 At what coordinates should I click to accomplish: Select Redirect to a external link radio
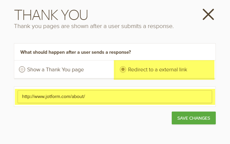(123, 70)
